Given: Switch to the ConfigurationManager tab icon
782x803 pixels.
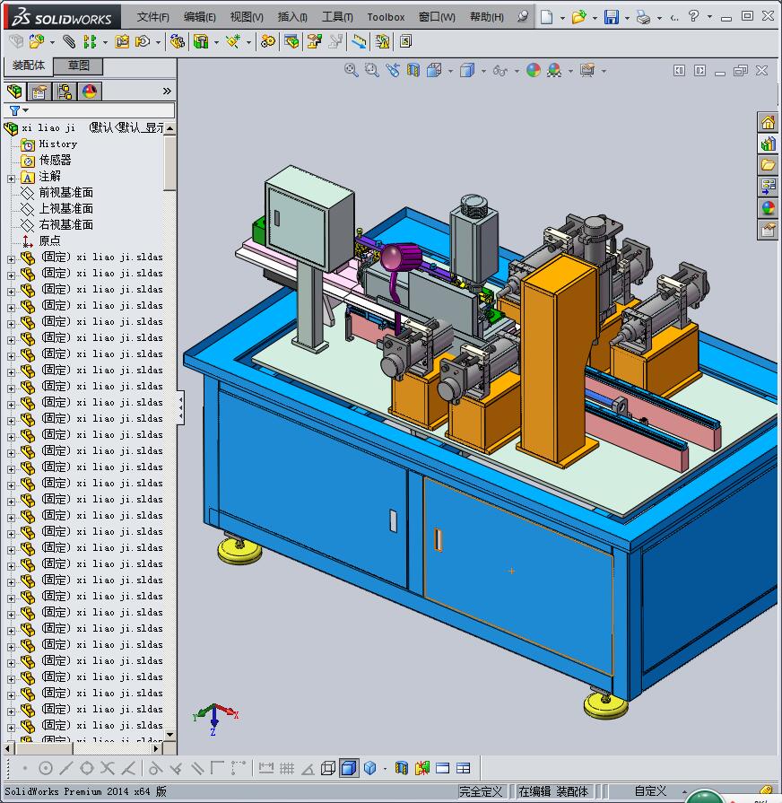Looking at the screenshot, I should (x=65, y=92).
